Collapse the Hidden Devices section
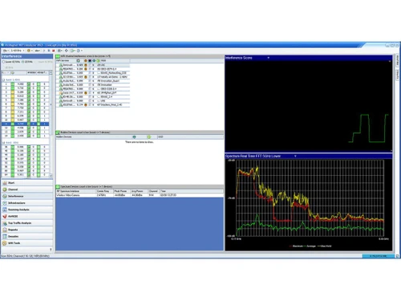 [x=58, y=132]
